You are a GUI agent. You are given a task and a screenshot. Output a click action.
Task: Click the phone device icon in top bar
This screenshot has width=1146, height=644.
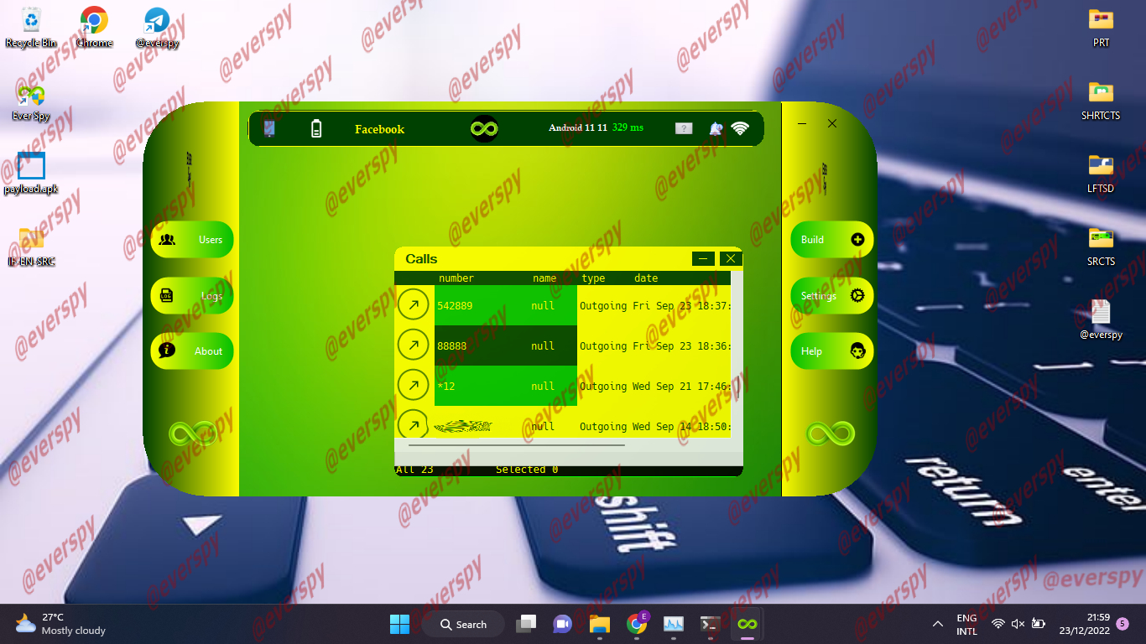[269, 128]
